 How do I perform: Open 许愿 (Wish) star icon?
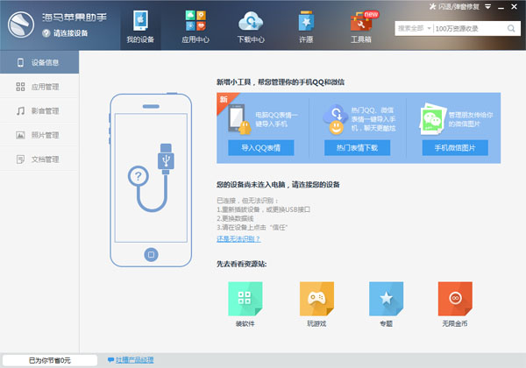point(305,26)
